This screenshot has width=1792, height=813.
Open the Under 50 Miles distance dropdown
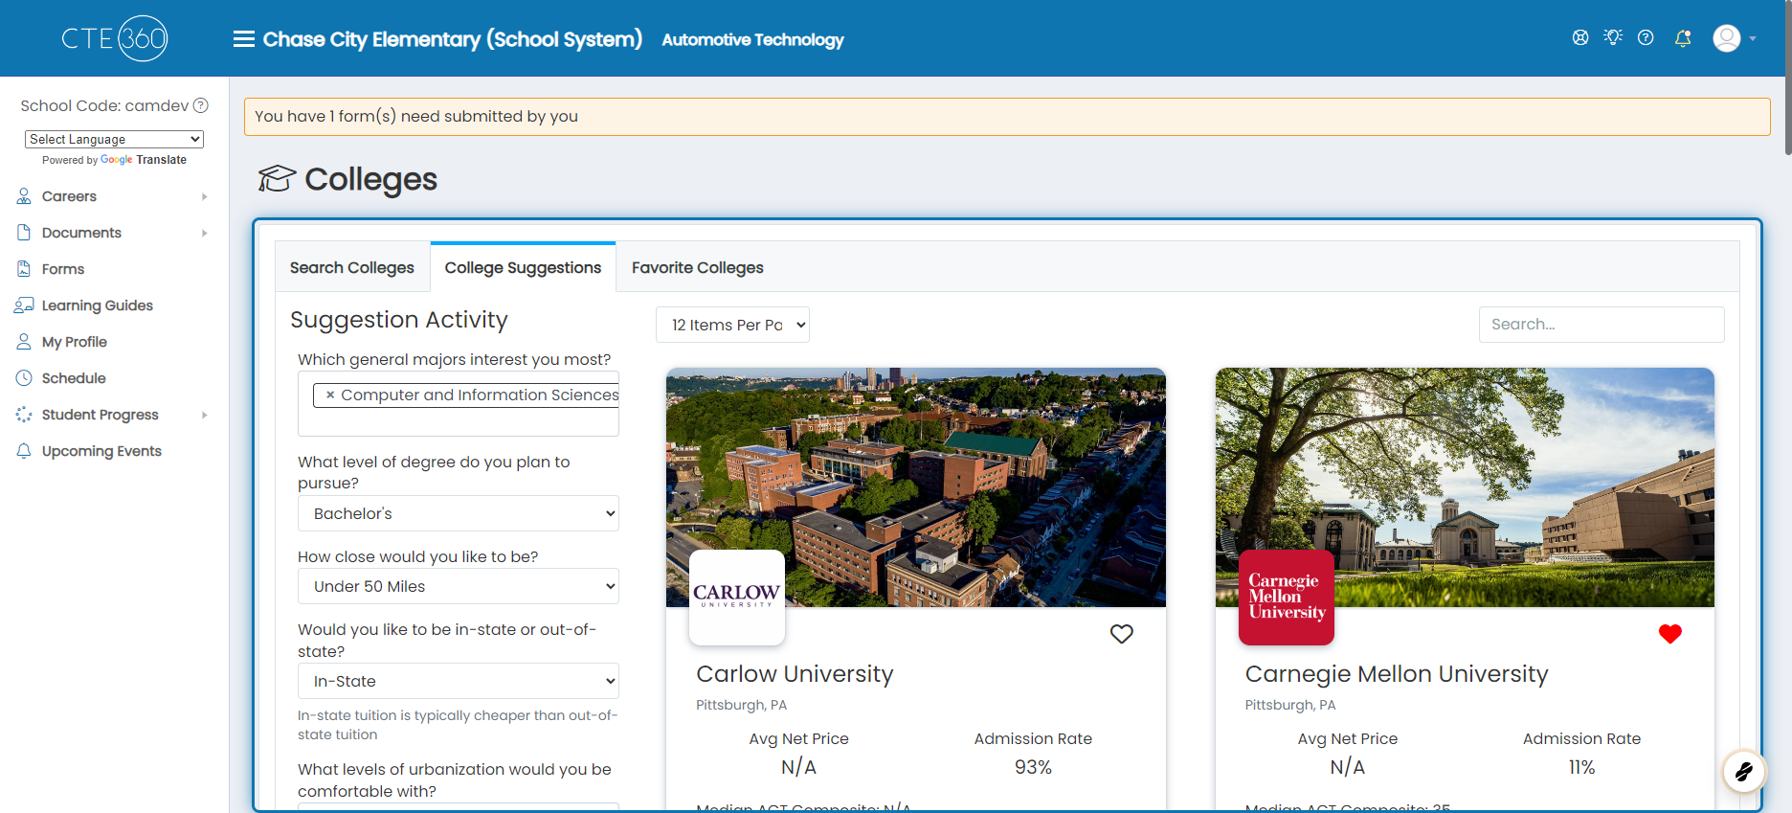point(459,586)
